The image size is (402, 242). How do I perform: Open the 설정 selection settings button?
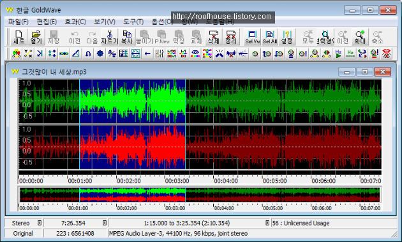pos(287,37)
